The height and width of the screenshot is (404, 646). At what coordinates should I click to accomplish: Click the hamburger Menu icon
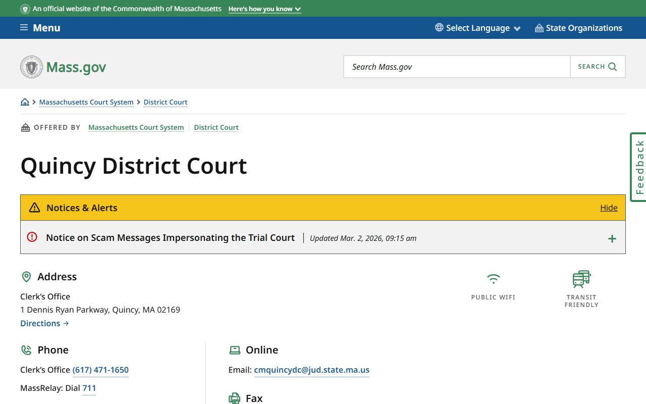(x=24, y=28)
